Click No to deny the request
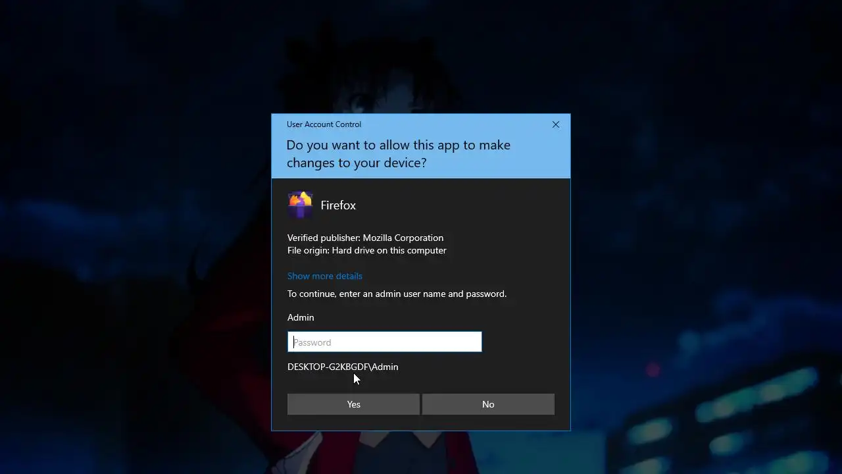 click(488, 404)
